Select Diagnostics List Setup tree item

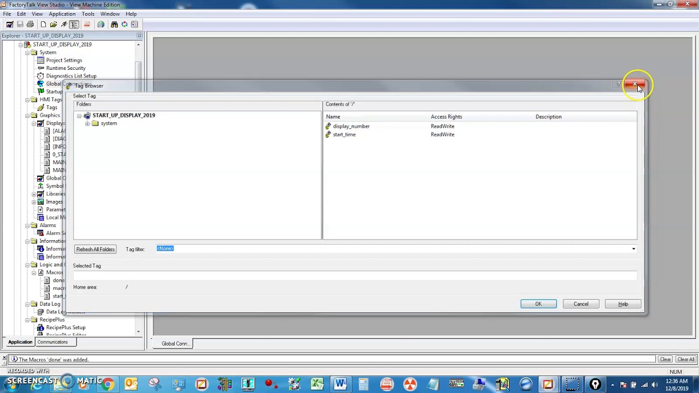click(x=71, y=76)
